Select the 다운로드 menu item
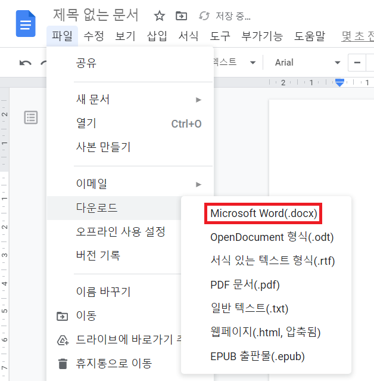 coord(114,208)
